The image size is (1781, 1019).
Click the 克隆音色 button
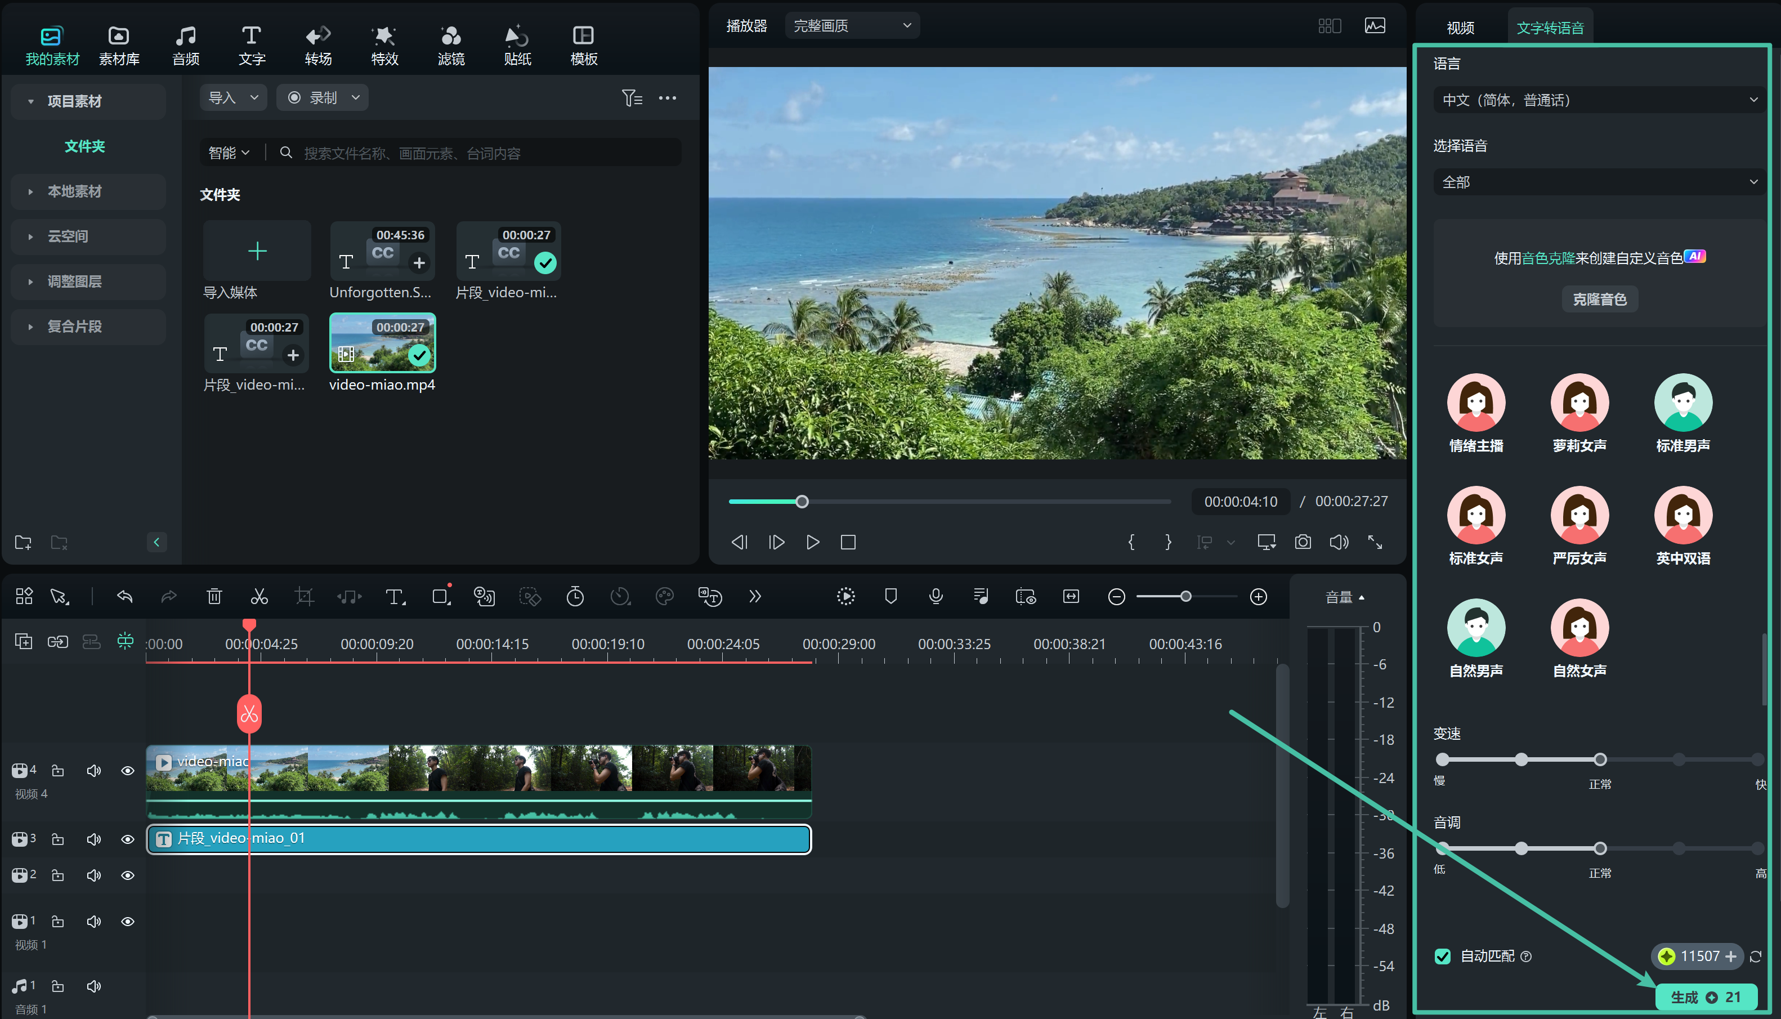(x=1599, y=300)
